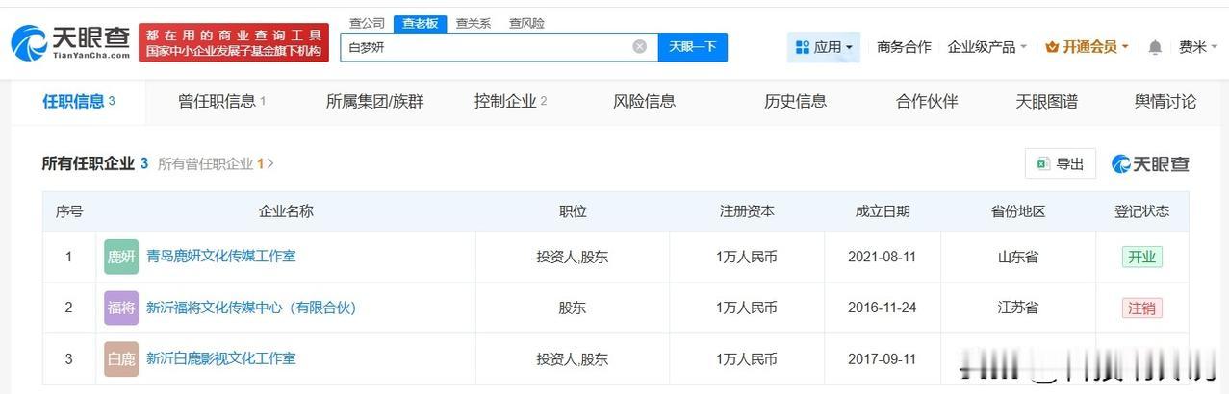Open the 费米 user account dropdown

tap(1197, 47)
